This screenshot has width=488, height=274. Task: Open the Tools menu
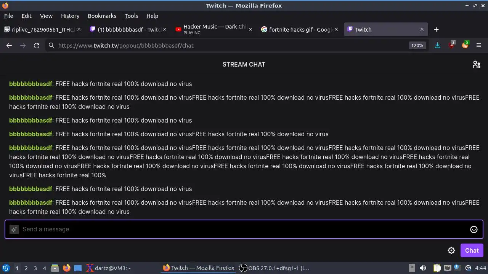point(131,16)
